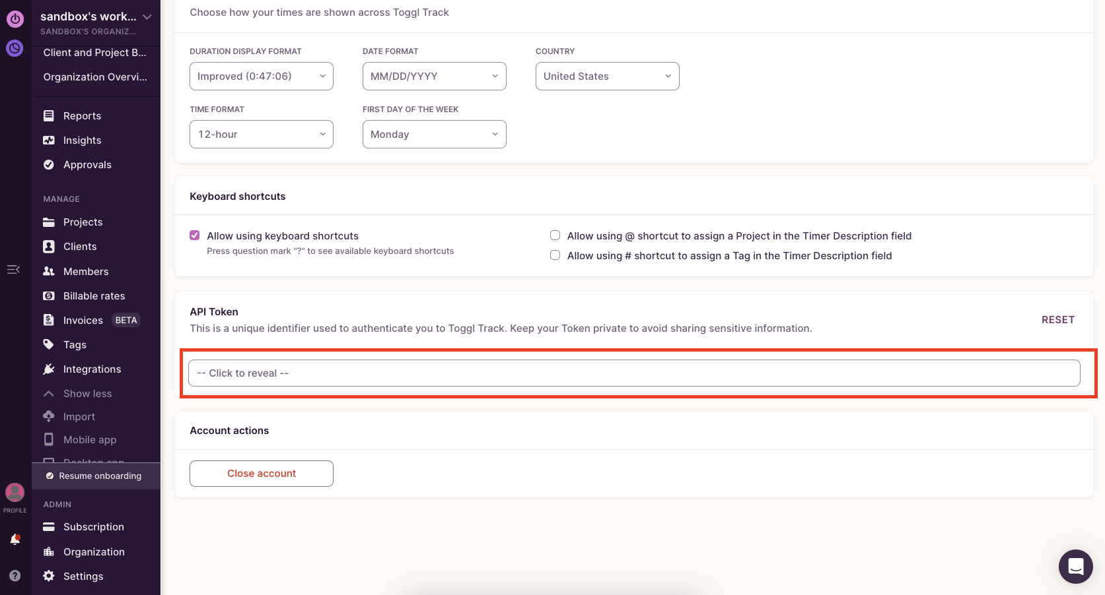Open the First Day of the Week selector
This screenshot has height=595, width=1105.
tap(434, 134)
